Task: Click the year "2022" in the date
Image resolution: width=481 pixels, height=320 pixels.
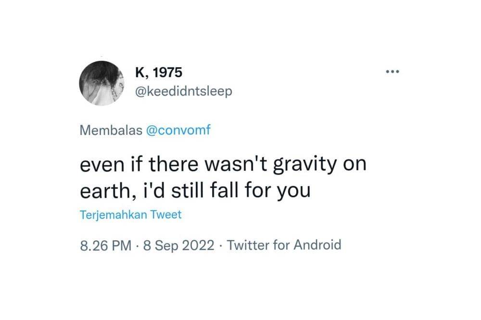Action: [198, 245]
